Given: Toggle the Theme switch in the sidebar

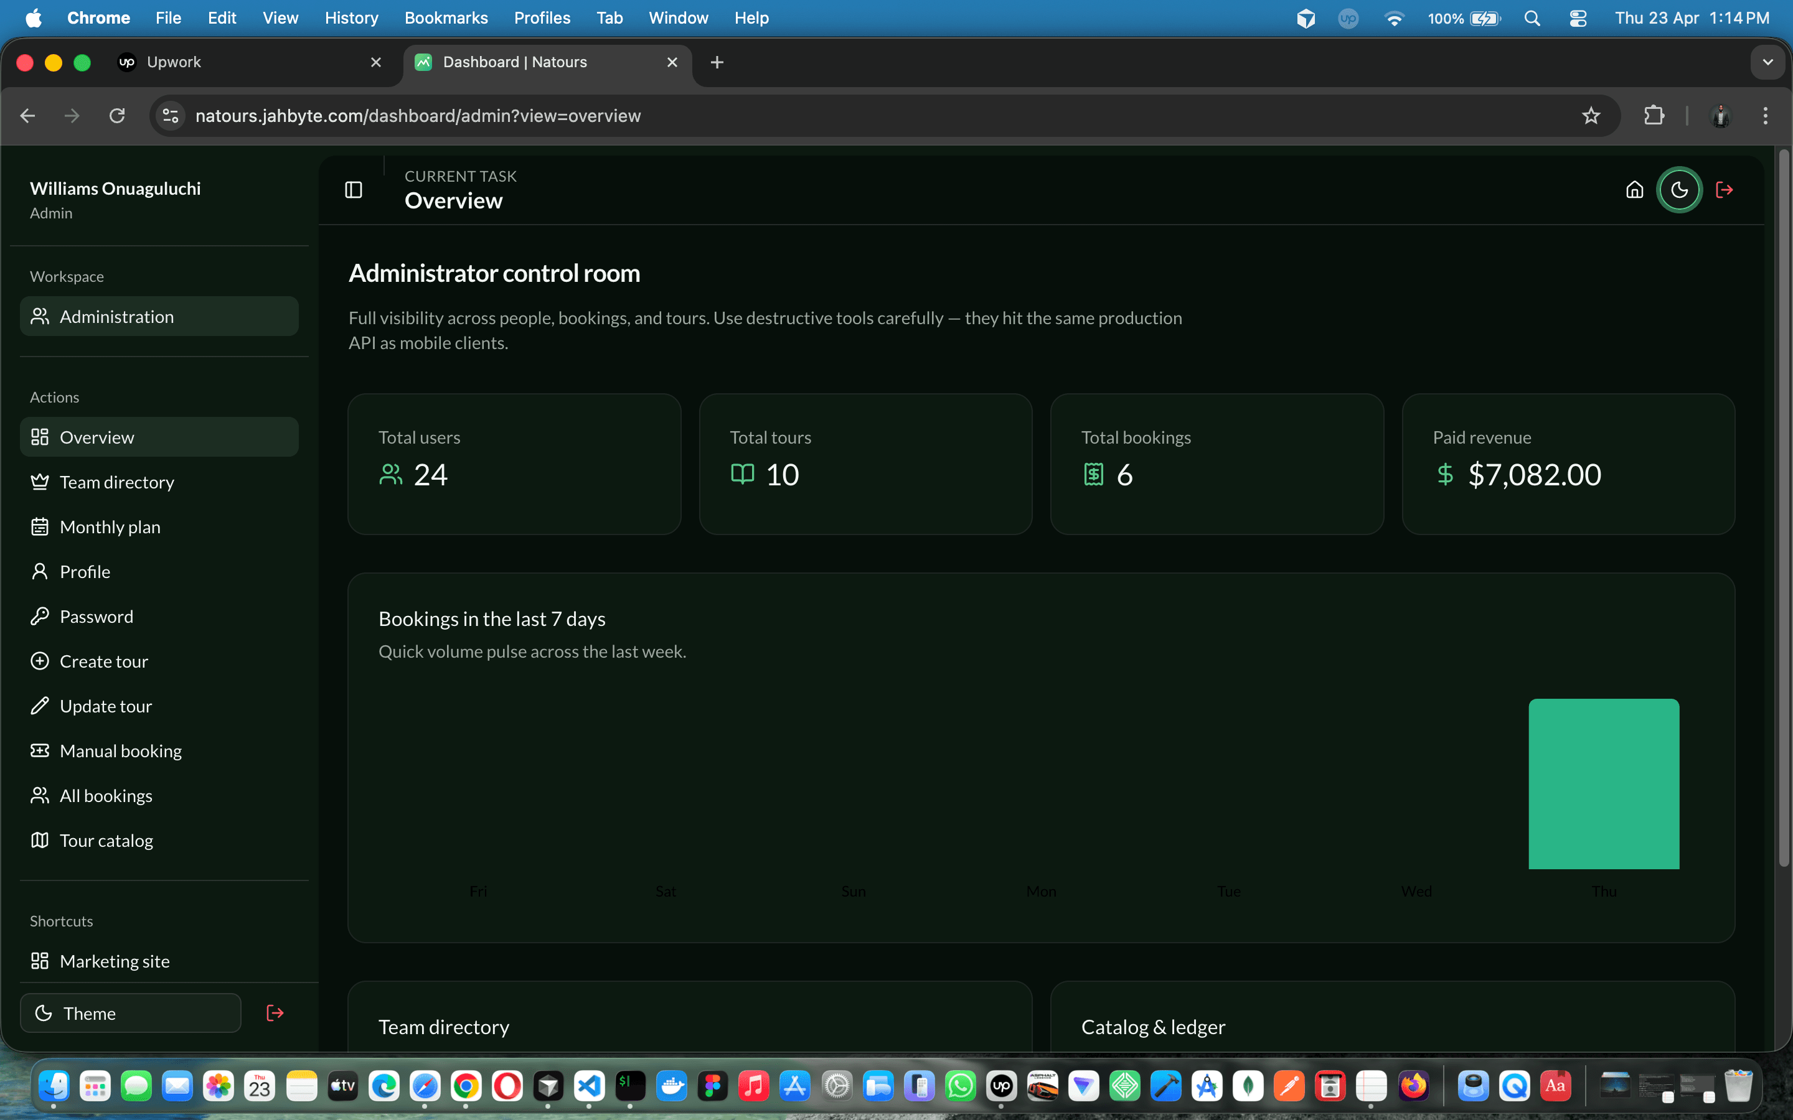Looking at the screenshot, I should [130, 1012].
